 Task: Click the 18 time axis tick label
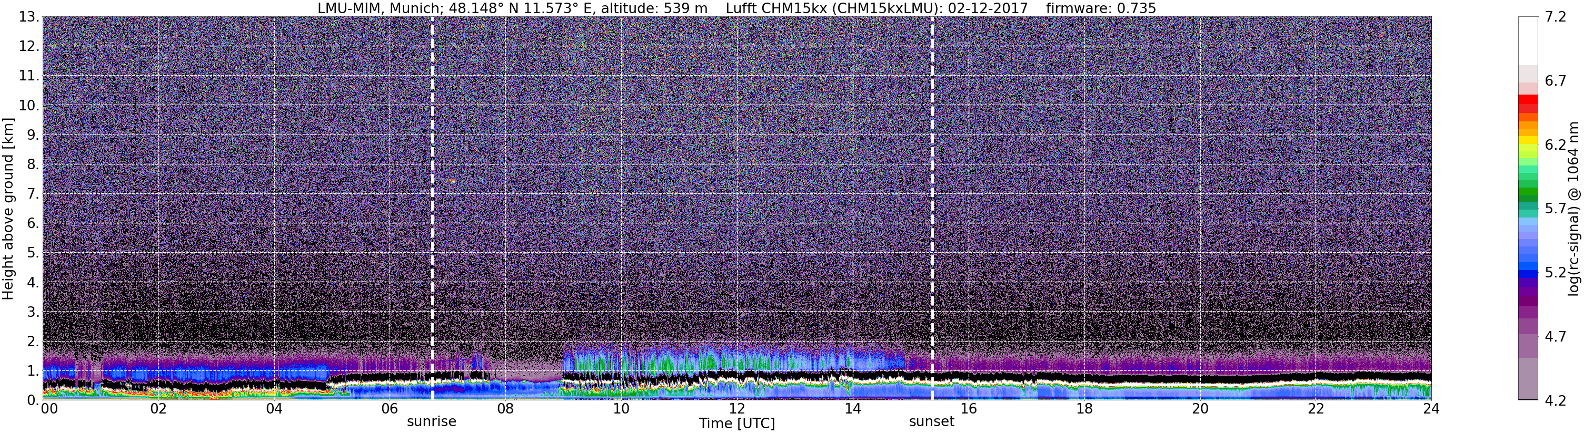pyautogui.click(x=1084, y=409)
